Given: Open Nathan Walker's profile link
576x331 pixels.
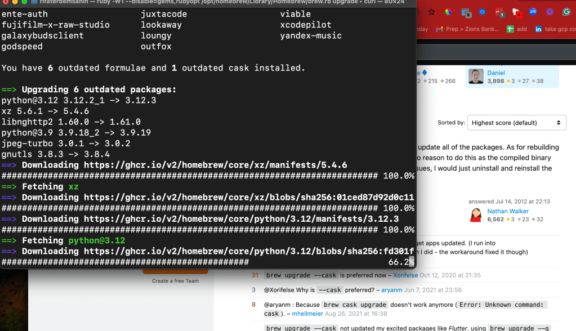Looking at the screenshot, I should pos(508,211).
